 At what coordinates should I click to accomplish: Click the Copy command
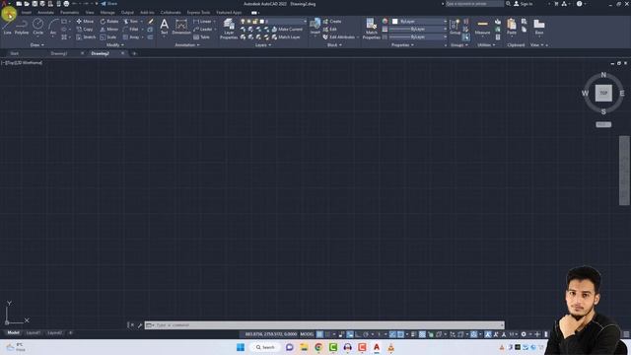85,30
